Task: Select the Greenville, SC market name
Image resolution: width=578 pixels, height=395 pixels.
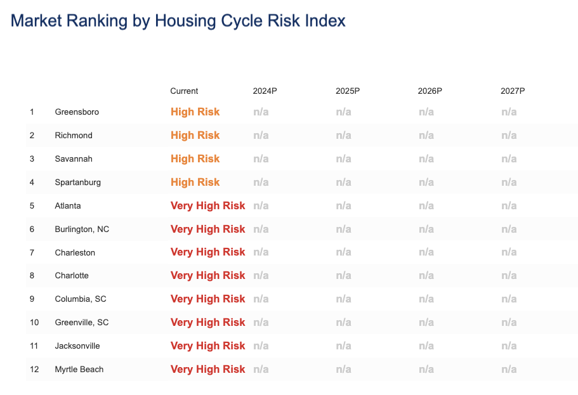Action: pos(82,323)
